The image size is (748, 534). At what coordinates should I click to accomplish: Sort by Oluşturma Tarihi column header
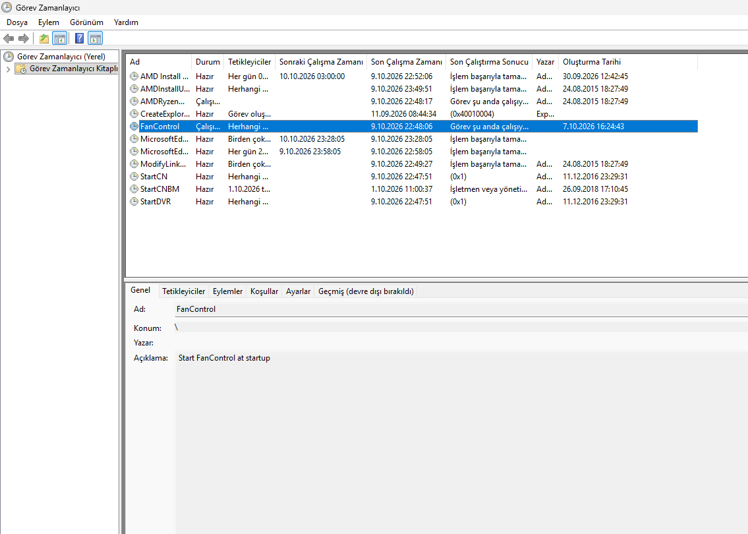(628, 62)
